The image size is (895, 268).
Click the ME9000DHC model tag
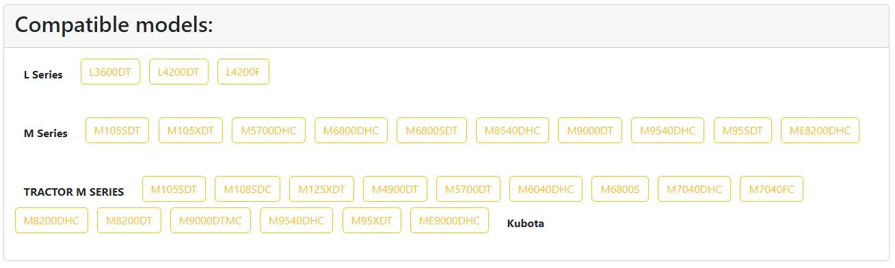(449, 220)
